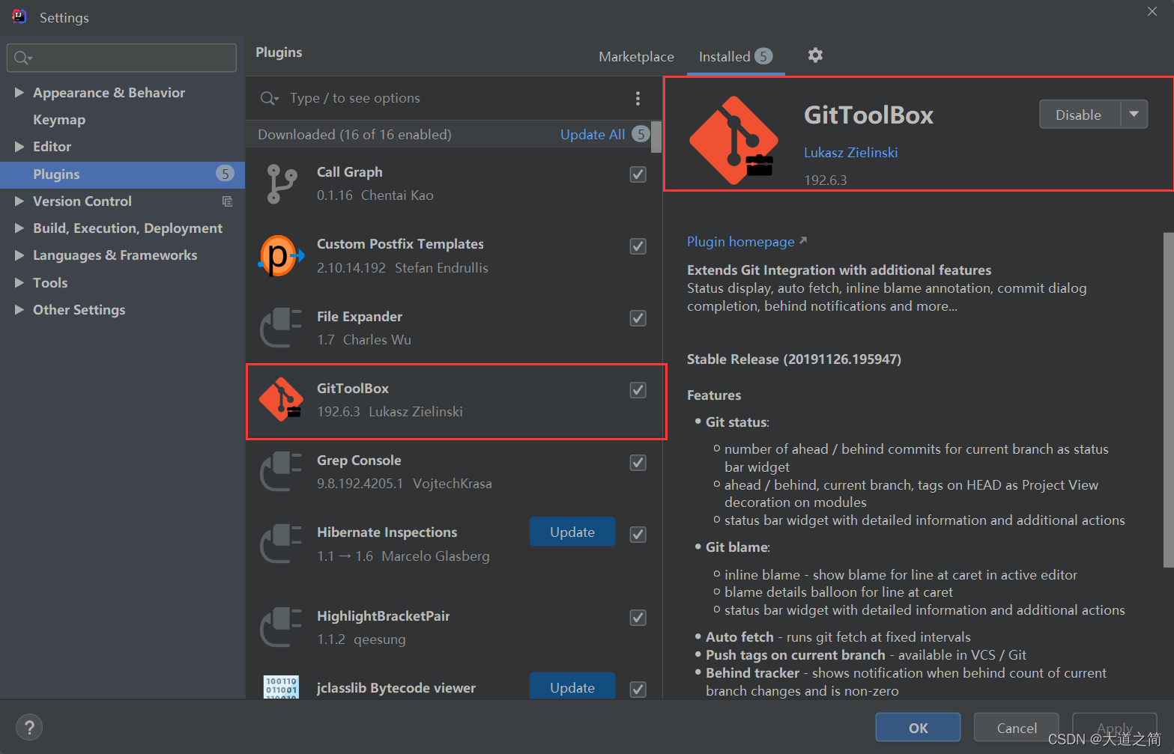Viewport: 1174px width, 754px height.
Task: Click the plugin search magnifier icon
Action: tap(269, 98)
